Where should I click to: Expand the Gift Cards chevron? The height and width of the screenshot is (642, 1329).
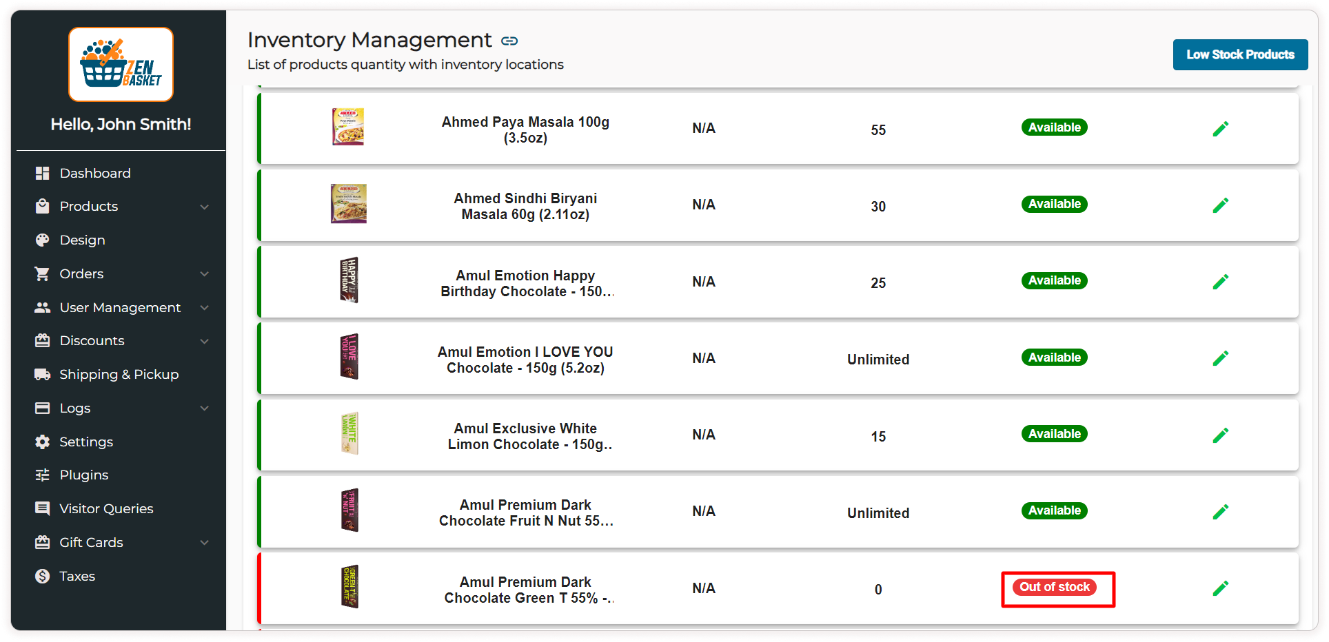pyautogui.click(x=204, y=543)
